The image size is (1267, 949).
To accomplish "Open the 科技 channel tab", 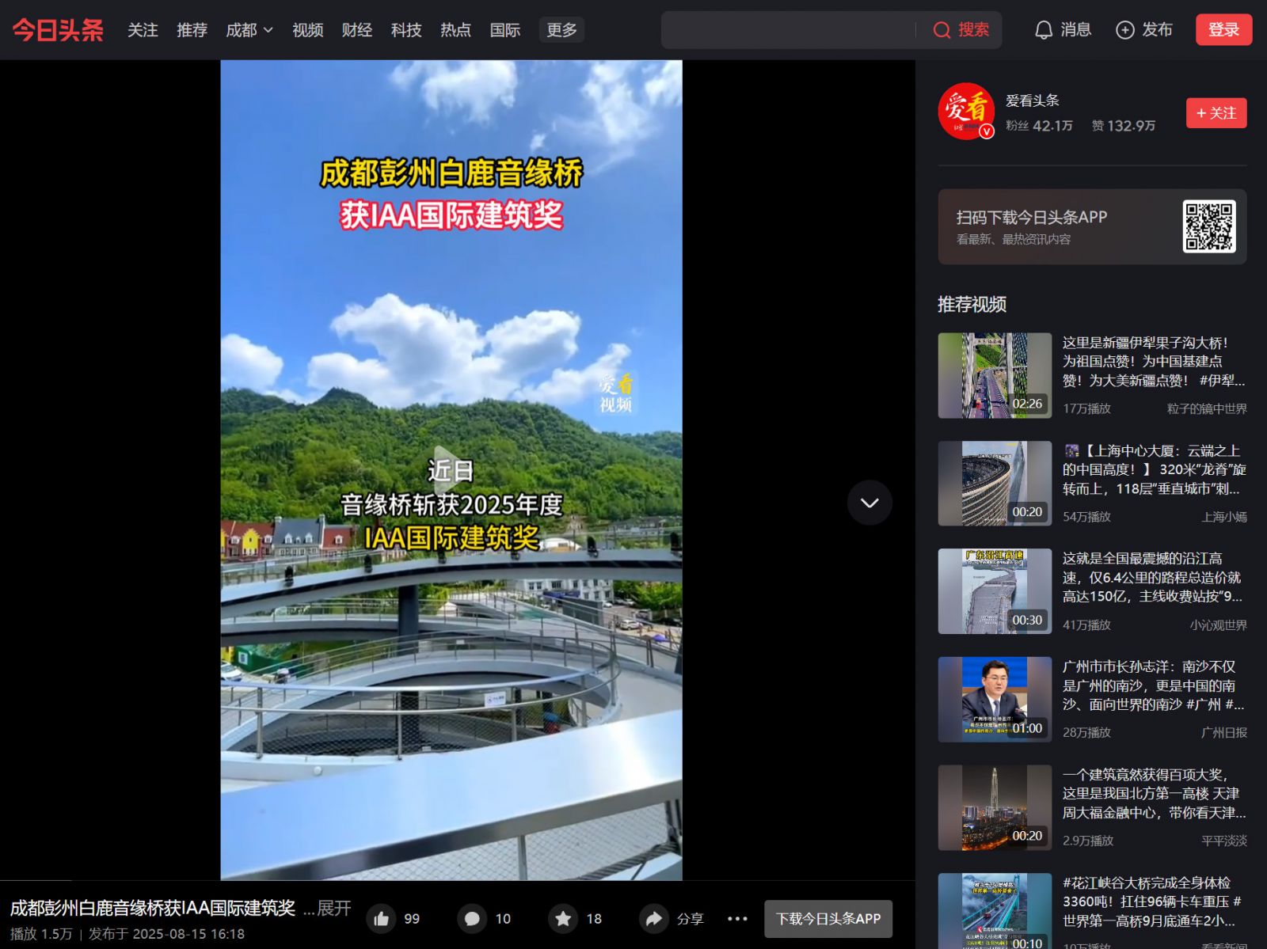I will (406, 30).
